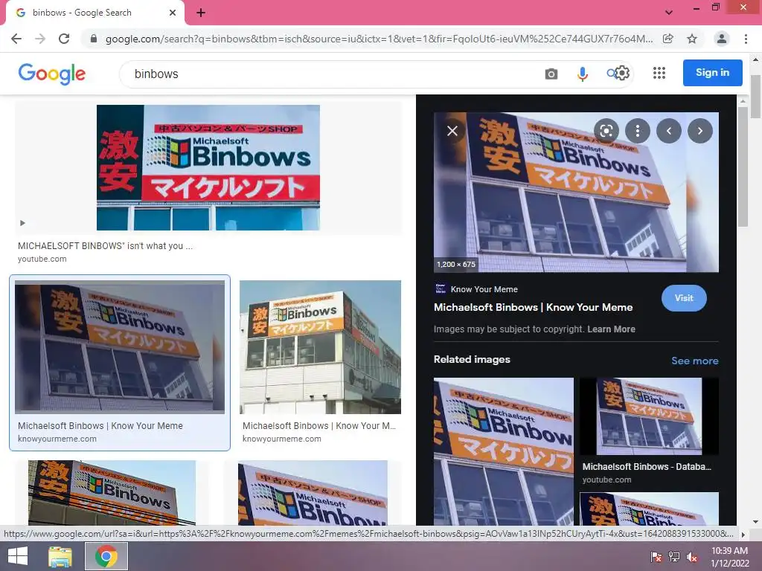Screen dimensions: 762x571
Task: Open the MICHAELSOFT BINBOWS youtube video thumbnail
Action: pyautogui.click(x=208, y=167)
